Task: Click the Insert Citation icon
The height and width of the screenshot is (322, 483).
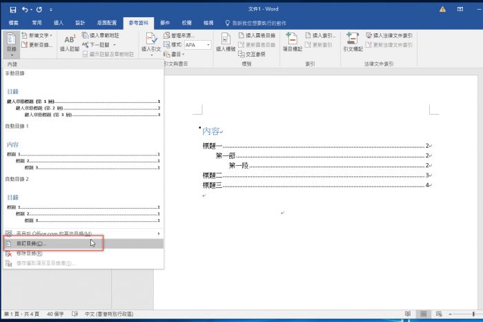Action: point(151,39)
